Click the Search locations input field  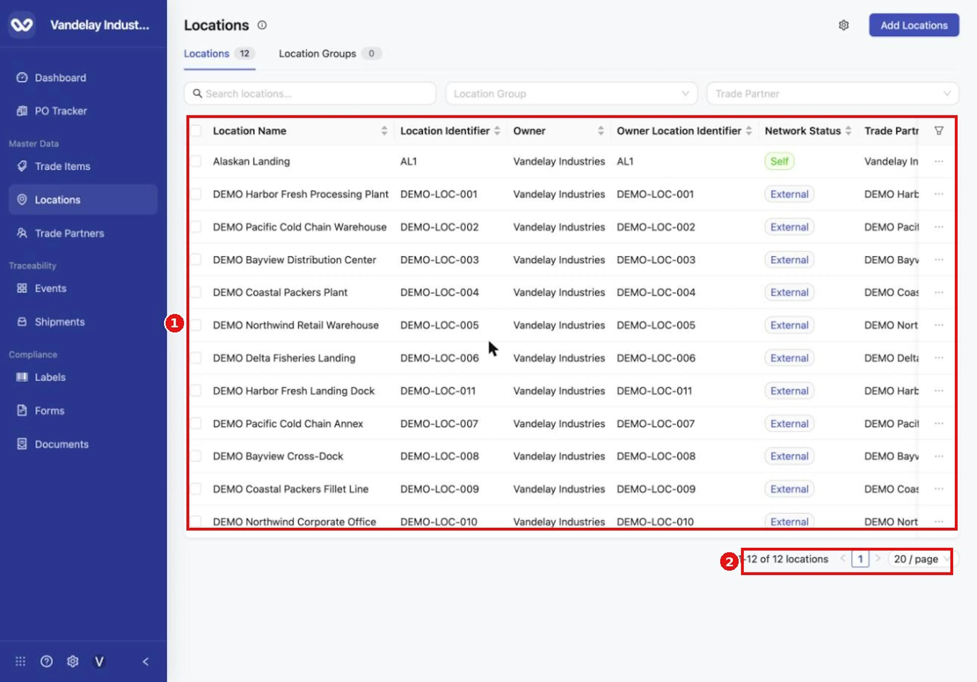tap(310, 93)
